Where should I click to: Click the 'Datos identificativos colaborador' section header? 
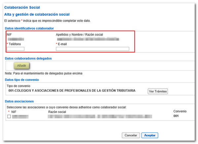point(29,28)
